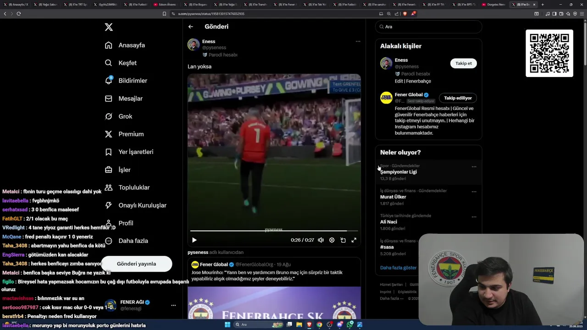Open post options three-dot menu

point(358,41)
